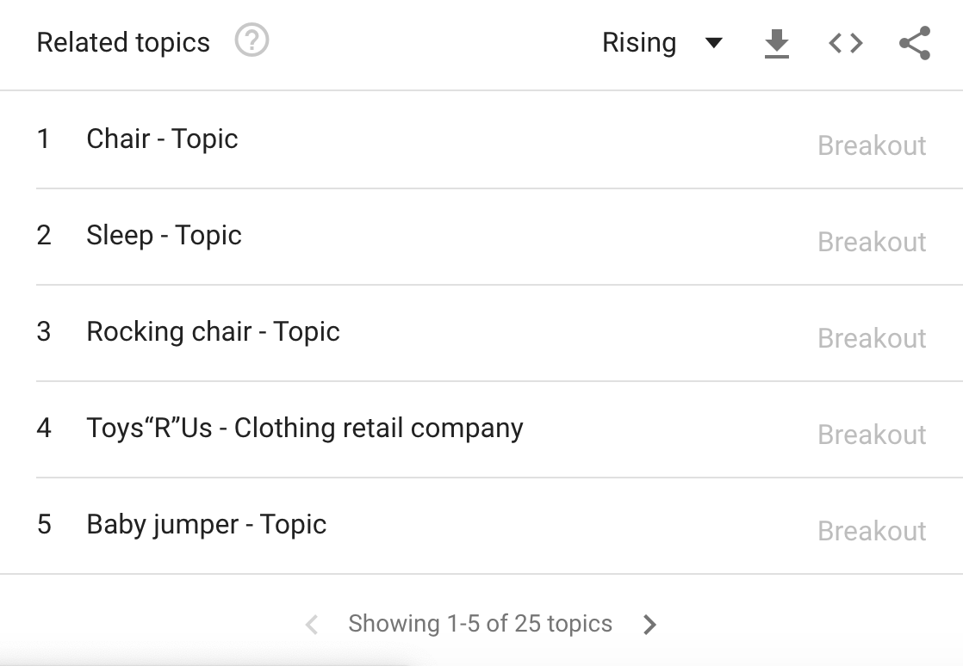
Task: Go to next page of topics
Action: tap(650, 624)
